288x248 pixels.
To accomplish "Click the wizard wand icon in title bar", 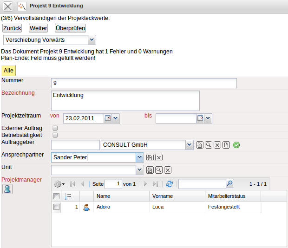I will click(x=22, y=7).
